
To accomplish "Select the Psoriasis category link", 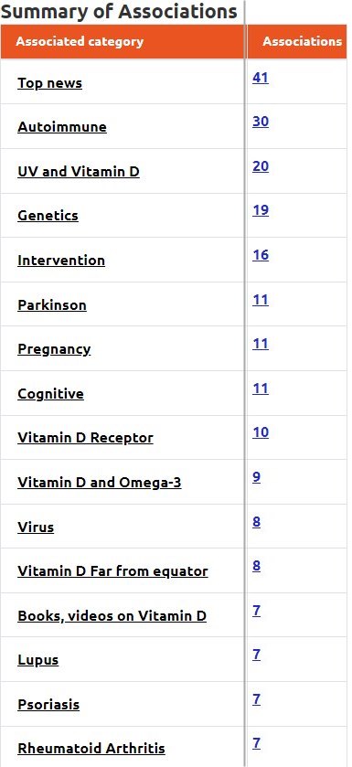I will (x=48, y=705).
